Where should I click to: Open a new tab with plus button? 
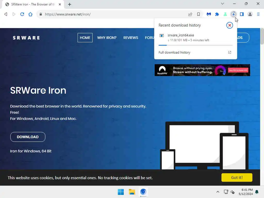70,4
